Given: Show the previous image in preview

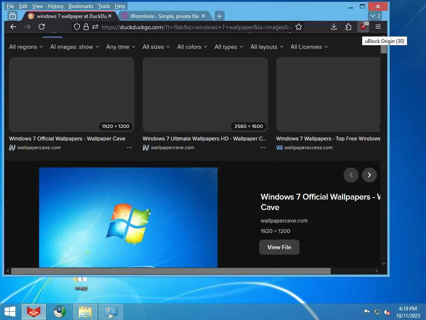Looking at the screenshot, I should coord(351,175).
